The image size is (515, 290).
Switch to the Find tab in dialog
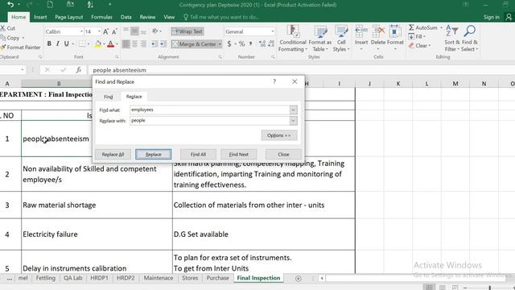108,97
